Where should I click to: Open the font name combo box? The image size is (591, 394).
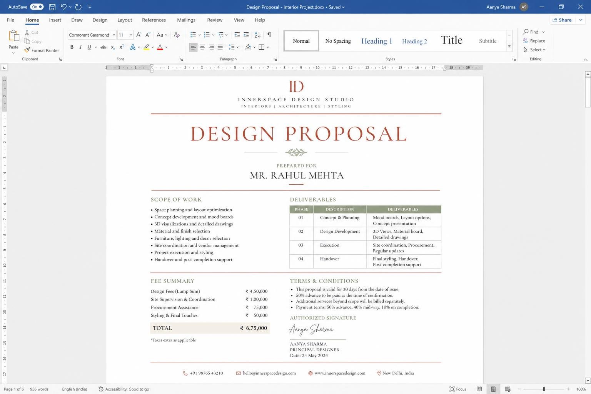[x=92, y=35]
